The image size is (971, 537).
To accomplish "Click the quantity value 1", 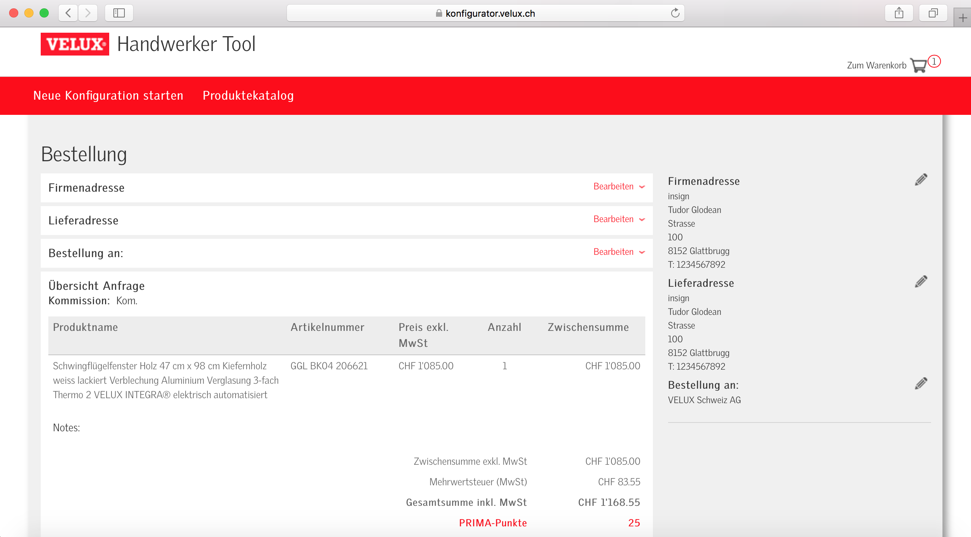I will [x=505, y=366].
